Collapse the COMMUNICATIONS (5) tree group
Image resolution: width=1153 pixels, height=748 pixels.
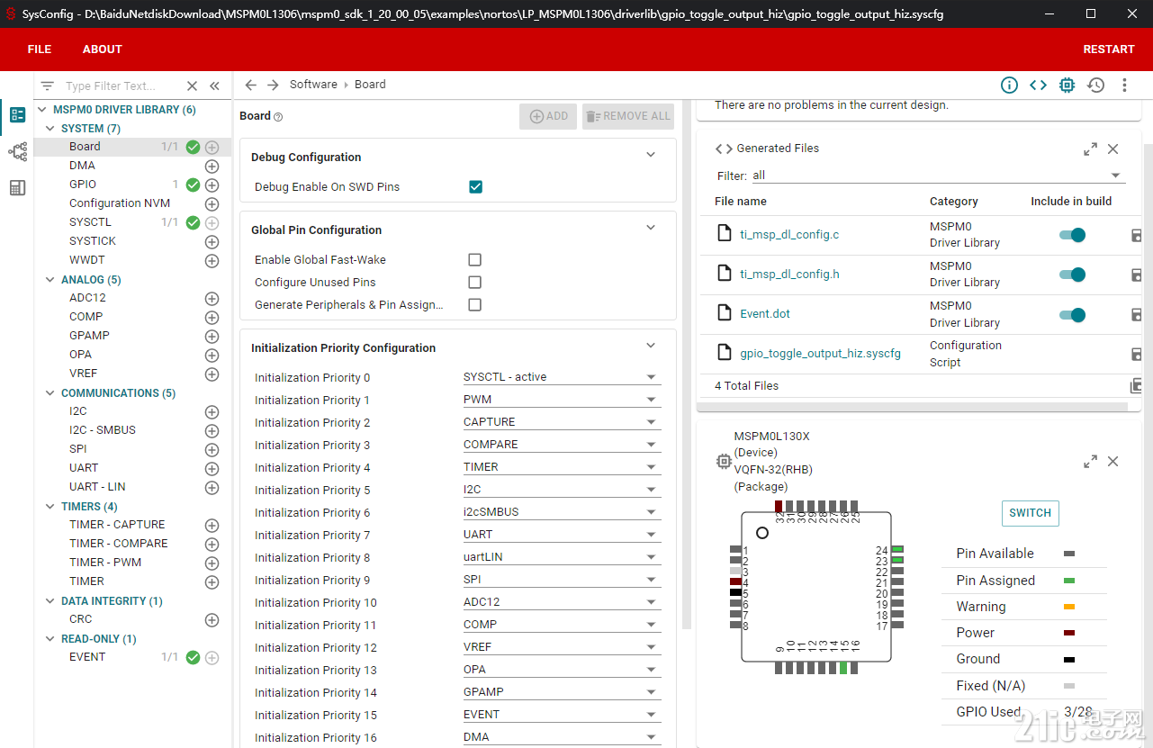click(x=50, y=393)
